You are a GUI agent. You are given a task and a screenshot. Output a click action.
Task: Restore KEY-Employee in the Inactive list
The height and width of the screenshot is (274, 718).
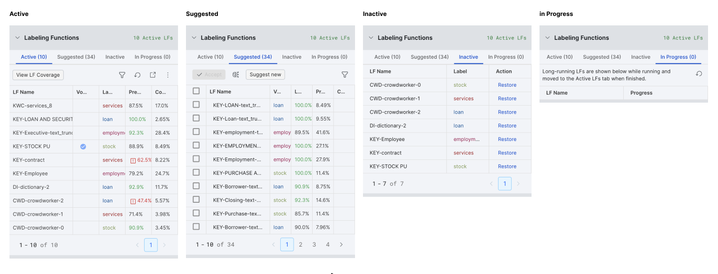[507, 139]
